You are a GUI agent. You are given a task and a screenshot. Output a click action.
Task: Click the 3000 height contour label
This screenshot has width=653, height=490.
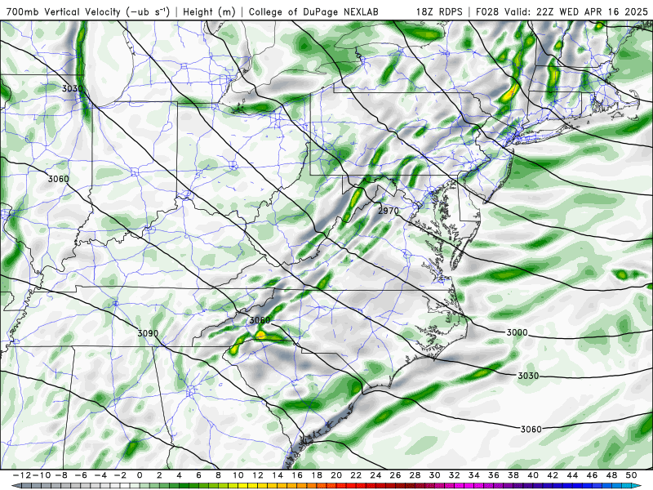[517, 332]
